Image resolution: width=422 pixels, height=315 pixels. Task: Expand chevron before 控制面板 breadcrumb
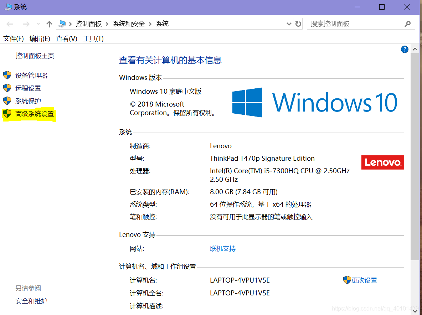[71, 24]
